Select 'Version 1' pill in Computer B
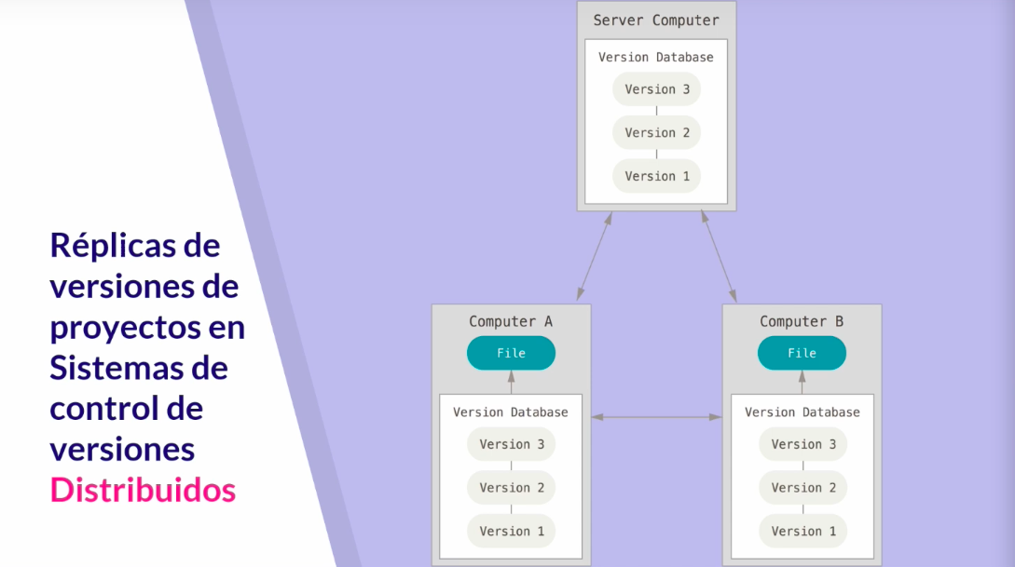The width and height of the screenshot is (1015, 567). coord(803,531)
